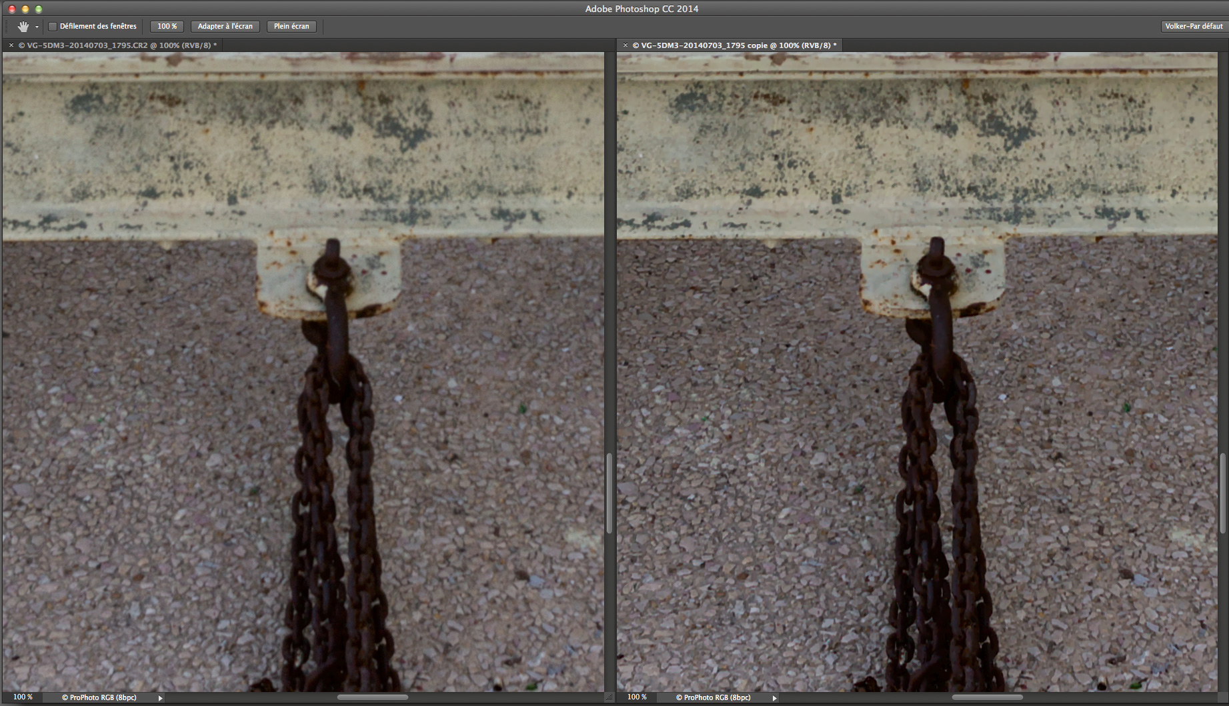Click the left document's horizontal scrollbar thumb
This screenshot has height=706, width=1229.
pos(373,697)
